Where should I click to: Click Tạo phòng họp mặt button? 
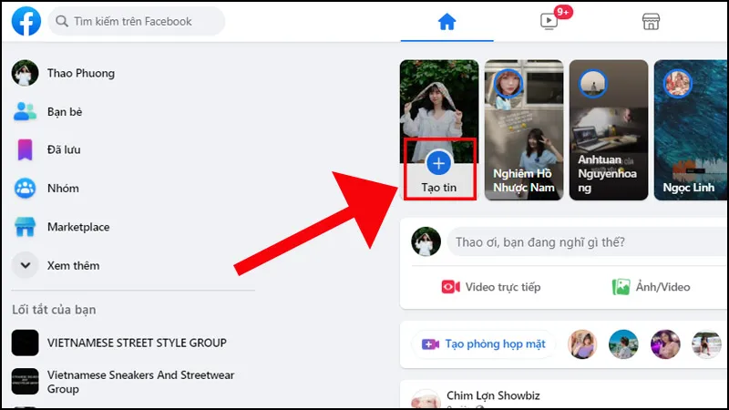(484, 344)
